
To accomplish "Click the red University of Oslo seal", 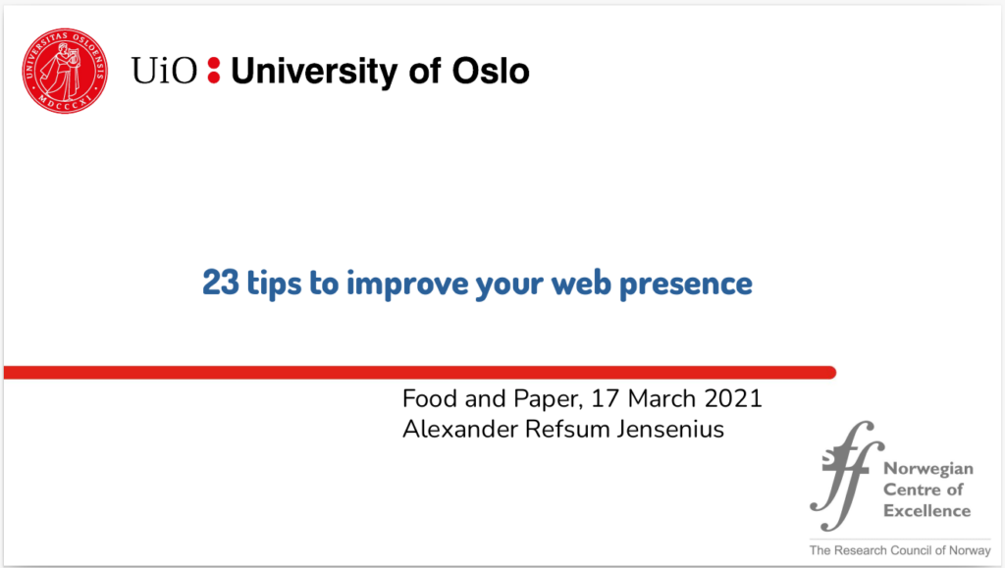I will (65, 71).
